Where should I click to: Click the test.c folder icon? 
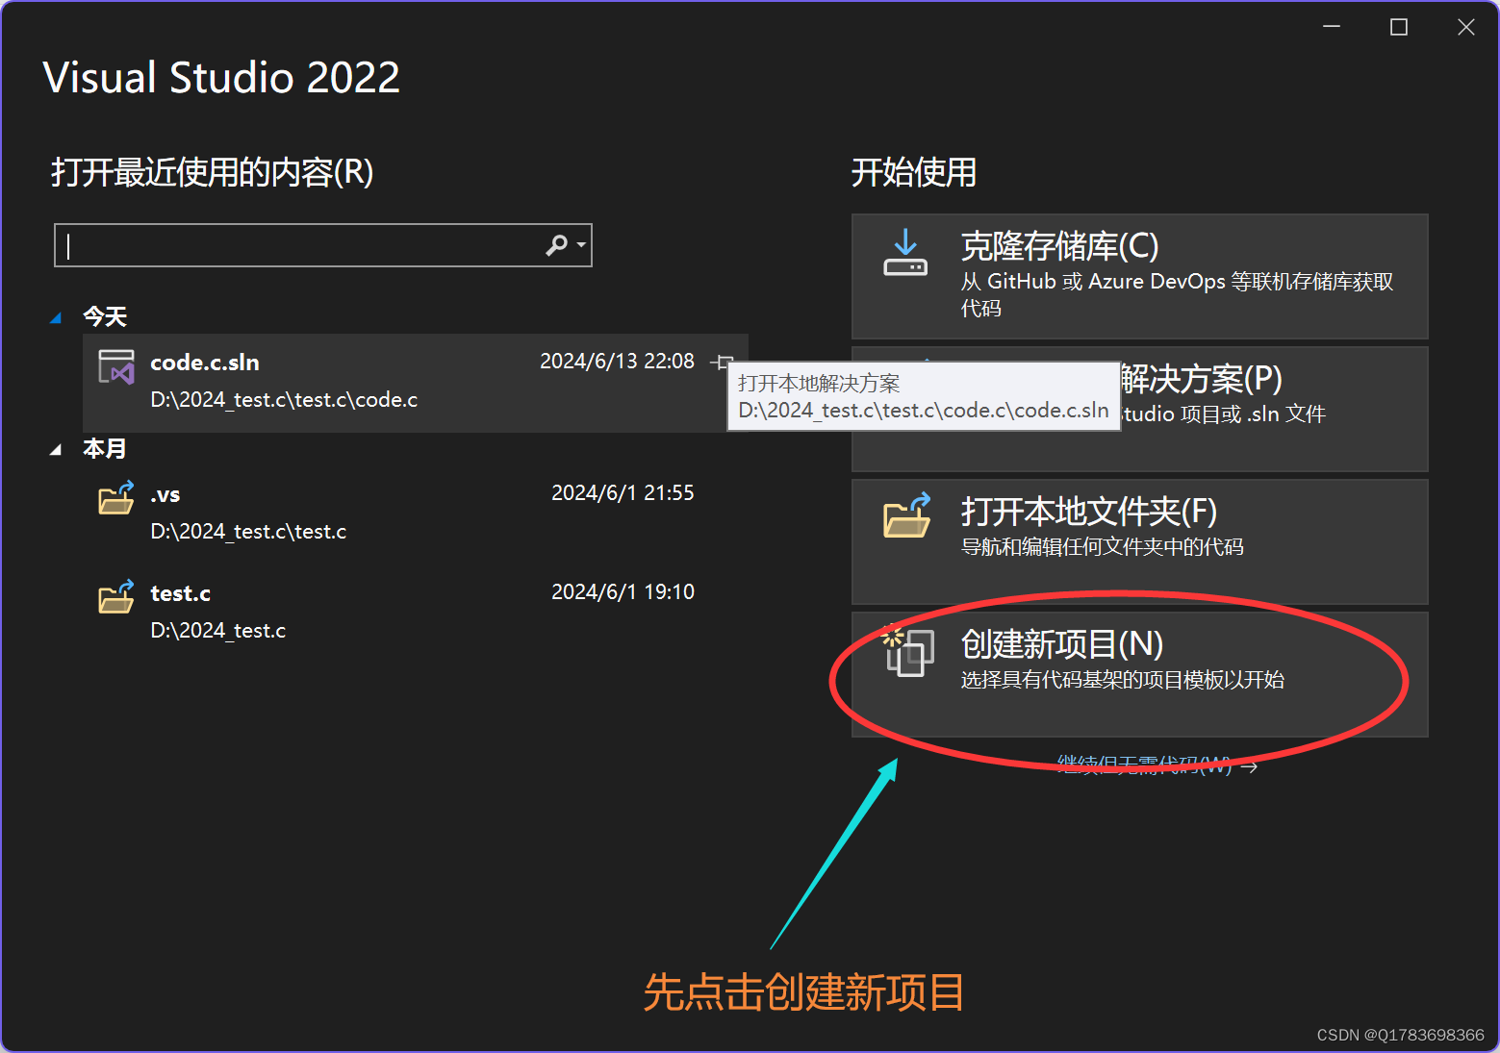pos(116,597)
